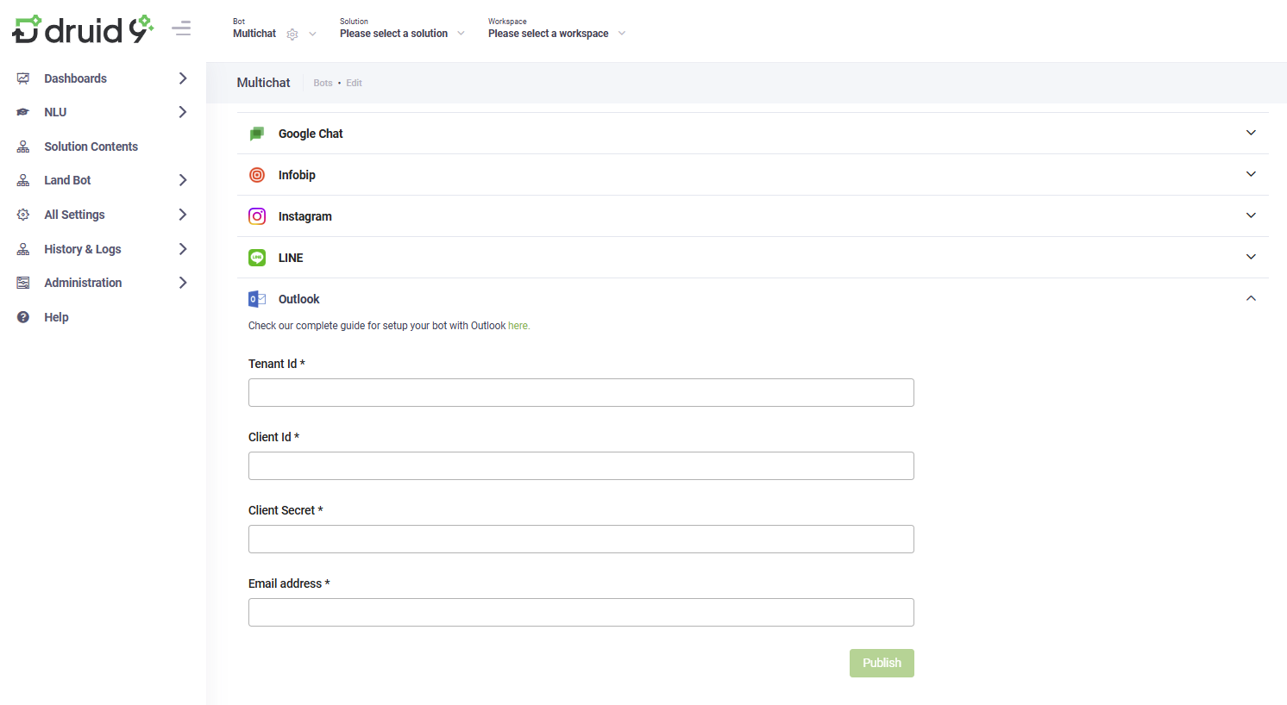Expand the Dashboards menu arrow
This screenshot has width=1287, height=705.
(x=183, y=78)
